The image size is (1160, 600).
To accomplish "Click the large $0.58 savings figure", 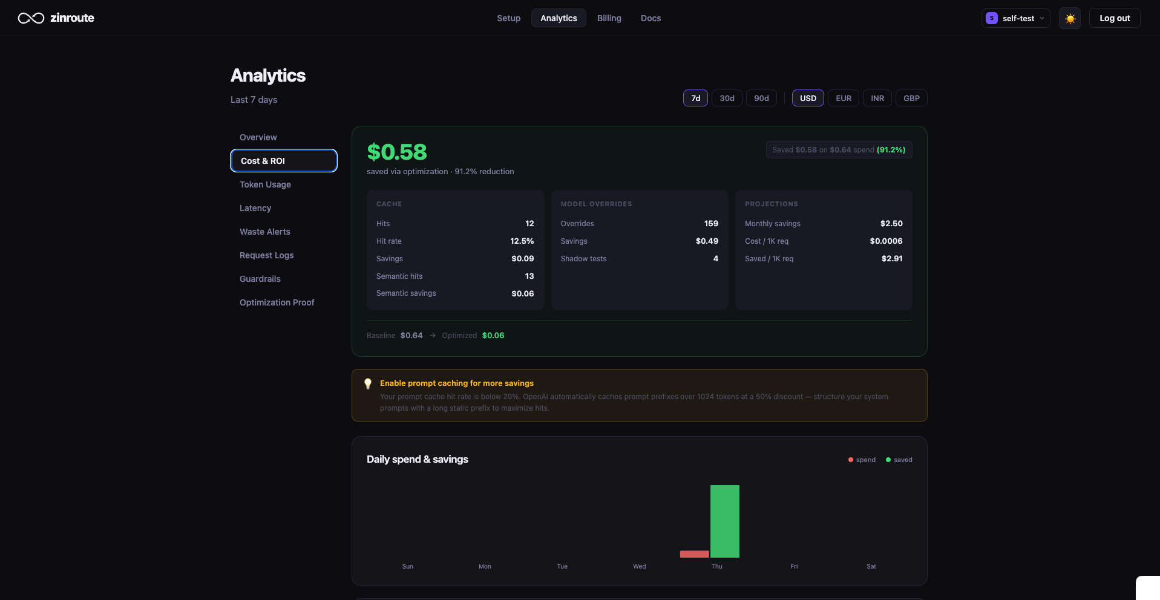I will pyautogui.click(x=397, y=152).
